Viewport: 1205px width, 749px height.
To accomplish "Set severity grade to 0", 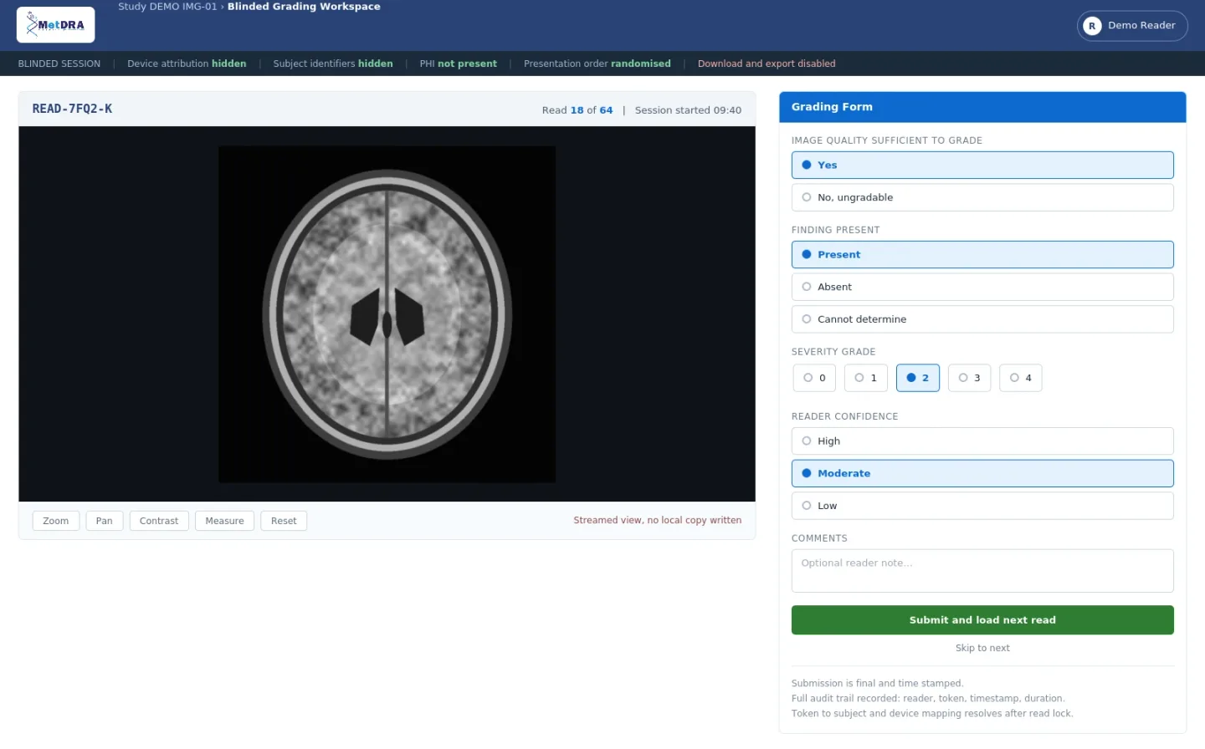I will point(814,378).
